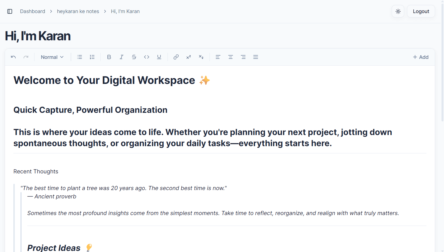Screen dimensions: 444x252
Task: Open the Add menu in toolbar
Action: coord(421,57)
